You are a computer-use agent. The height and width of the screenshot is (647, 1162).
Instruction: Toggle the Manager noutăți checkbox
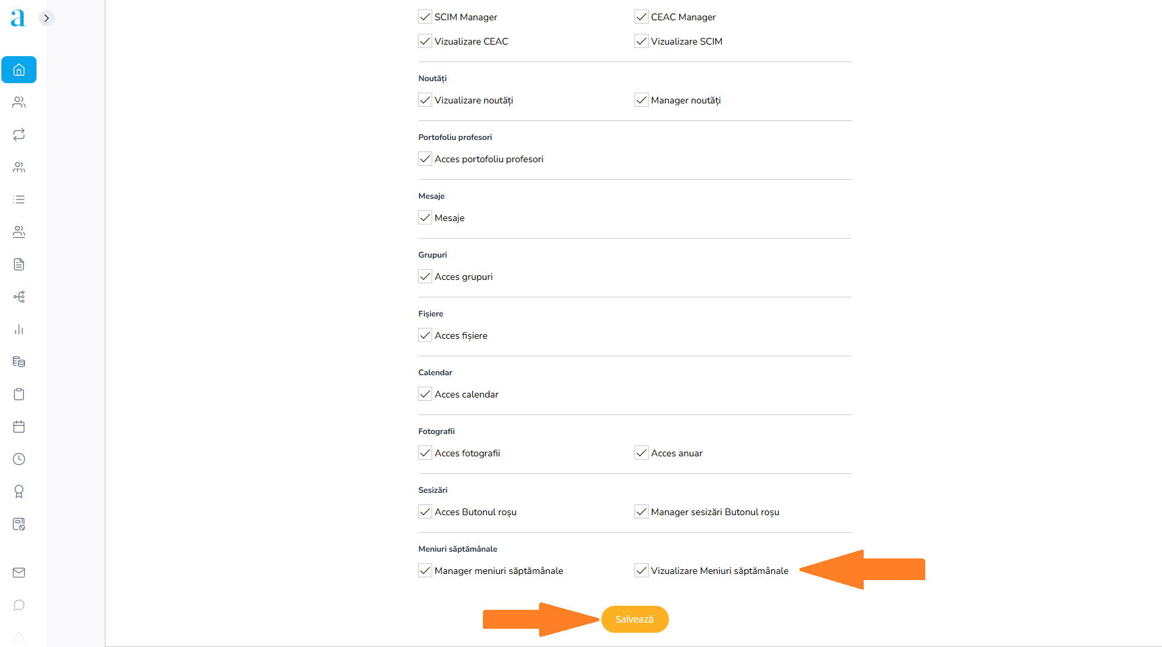pos(642,100)
